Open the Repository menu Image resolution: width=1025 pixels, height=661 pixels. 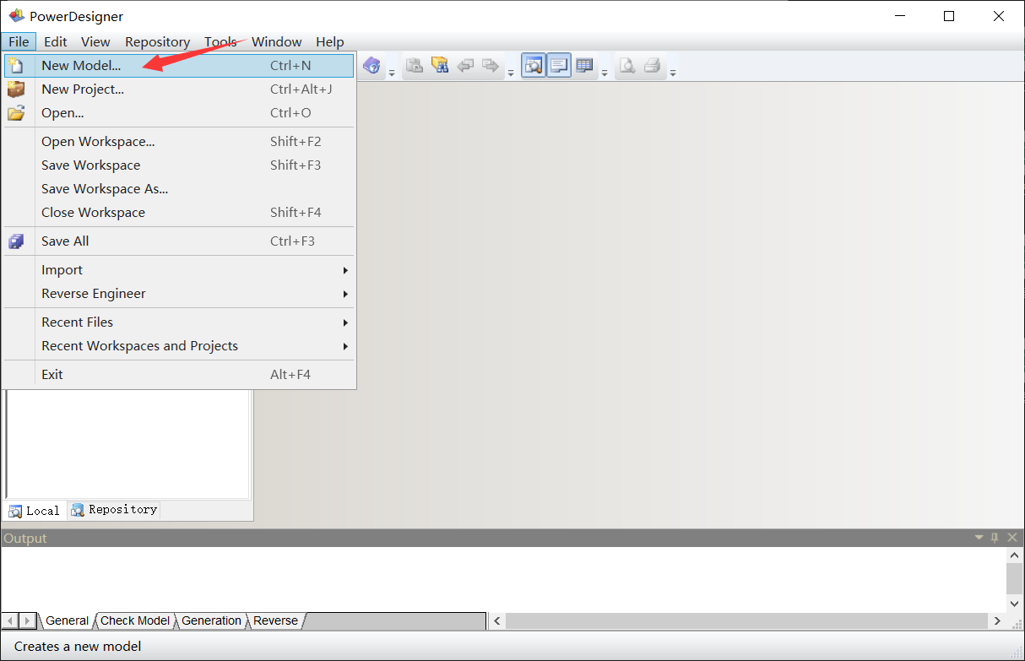tap(157, 41)
